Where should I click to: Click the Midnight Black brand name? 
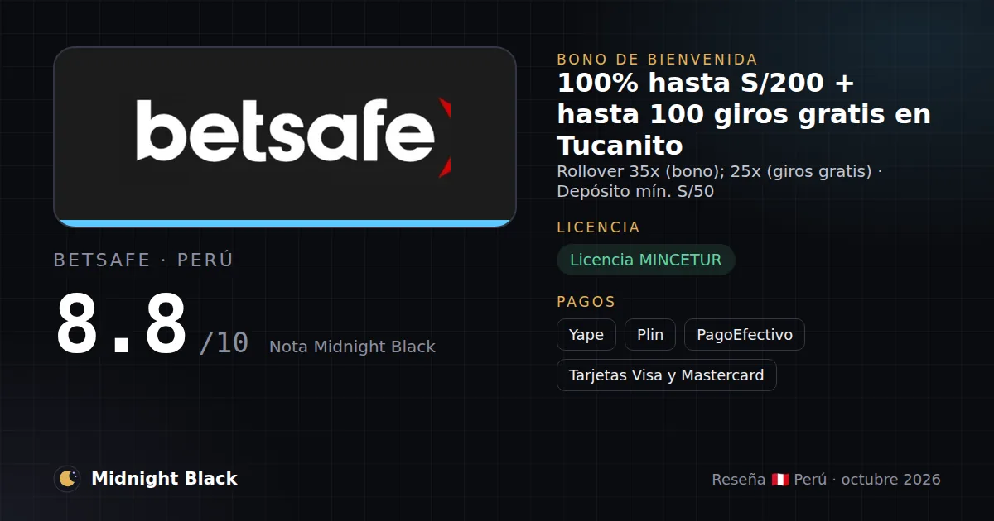click(164, 479)
